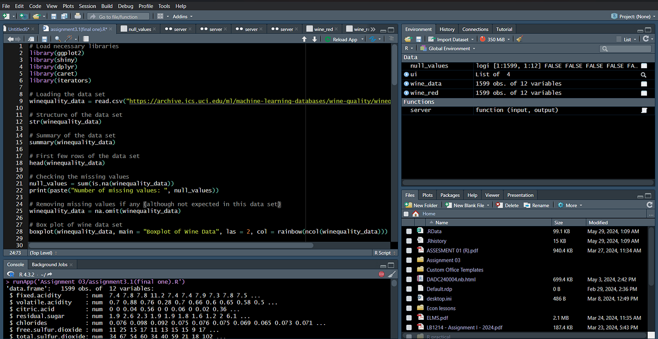Image resolution: width=658 pixels, height=339 pixels.
Task: Open the Import Dataset dropdown
Action: [452, 39]
